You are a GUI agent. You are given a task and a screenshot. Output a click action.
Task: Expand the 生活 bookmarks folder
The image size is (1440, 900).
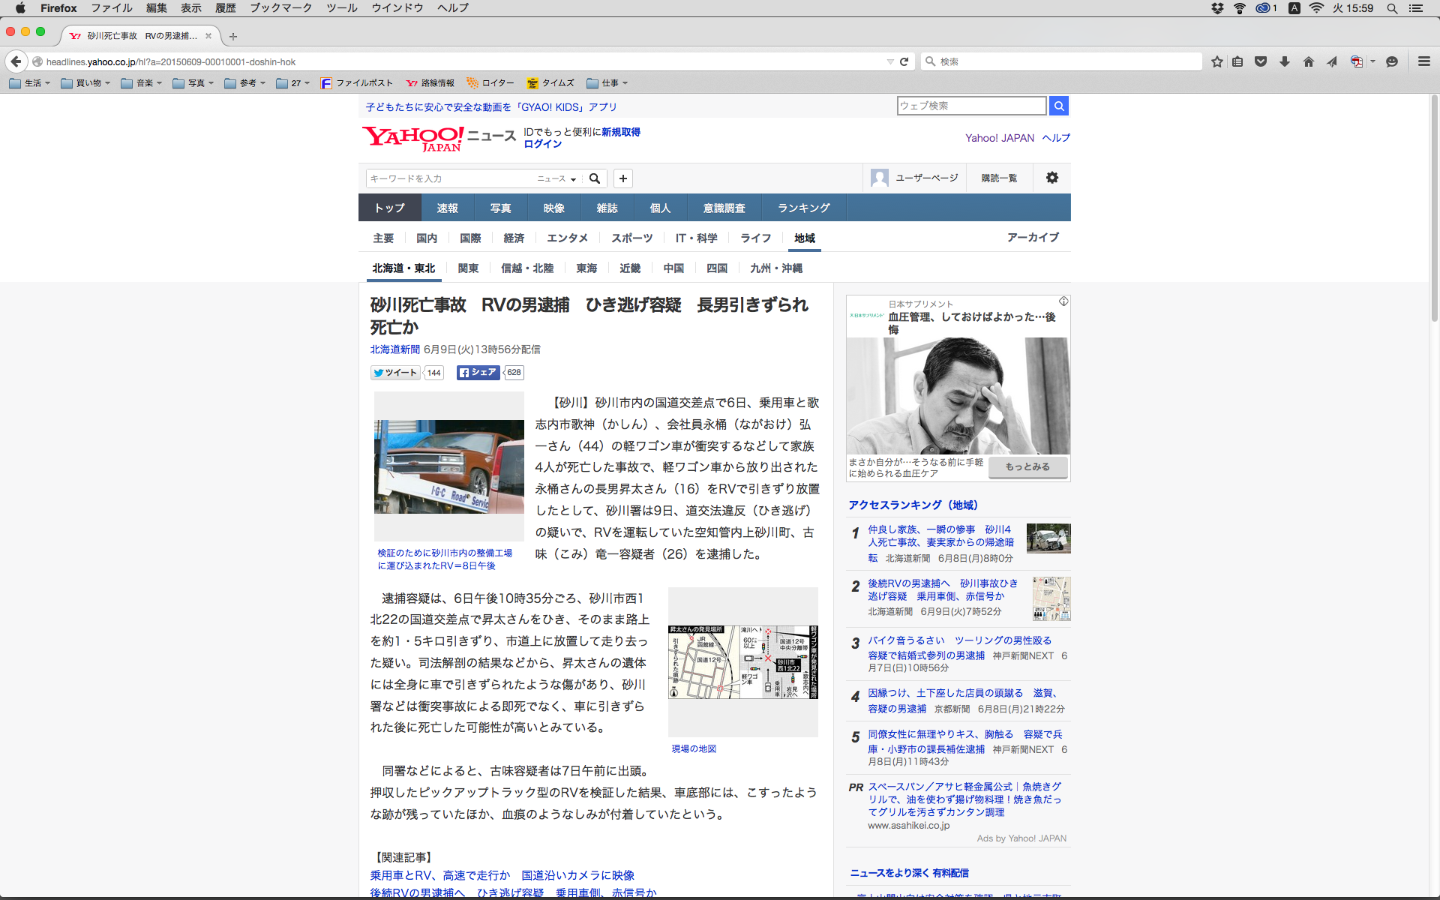click(x=30, y=83)
